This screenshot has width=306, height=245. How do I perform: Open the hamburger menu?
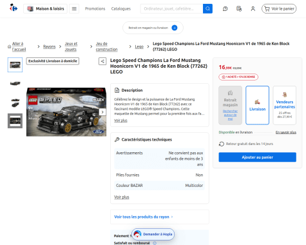click(74, 9)
